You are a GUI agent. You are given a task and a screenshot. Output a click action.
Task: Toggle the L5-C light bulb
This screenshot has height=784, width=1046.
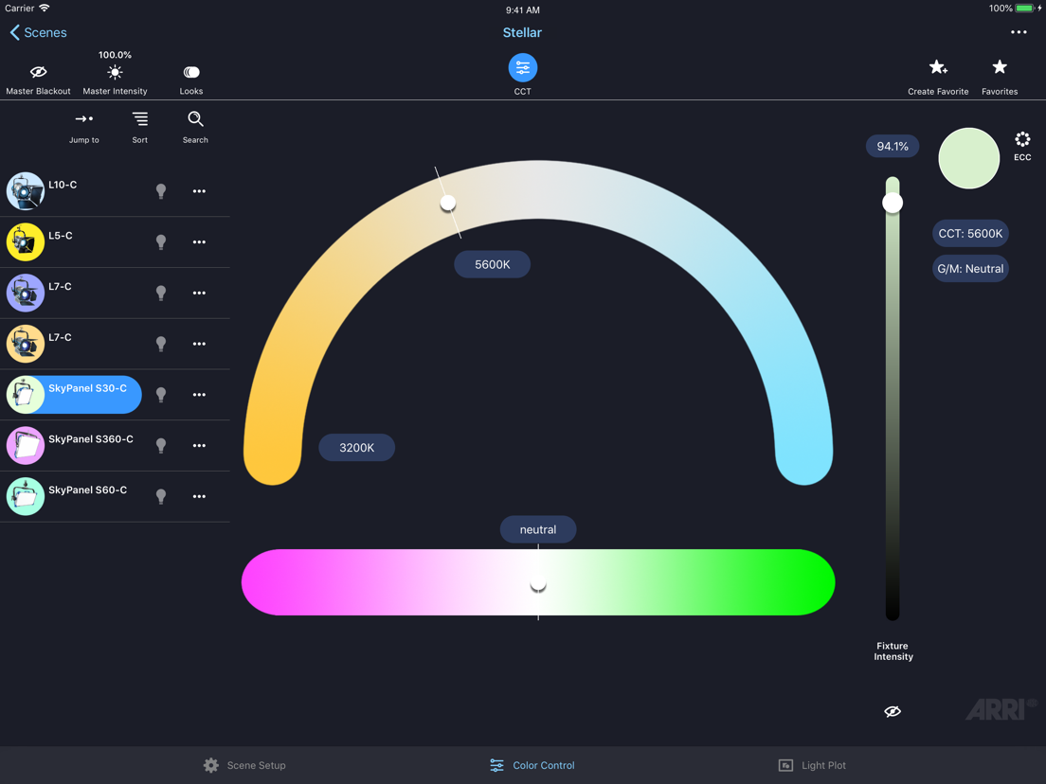161,242
